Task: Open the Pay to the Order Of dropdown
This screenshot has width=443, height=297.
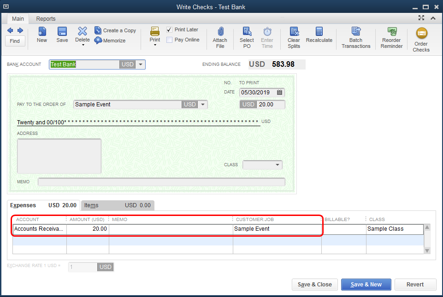Action: 202,105
